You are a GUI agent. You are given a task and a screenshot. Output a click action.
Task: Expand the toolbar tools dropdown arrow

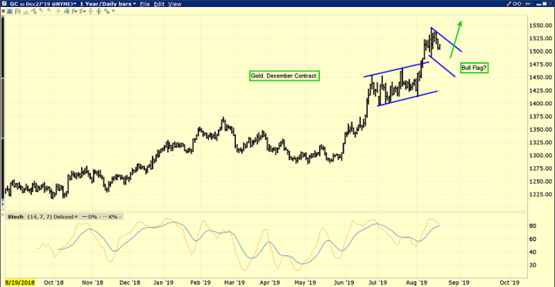113,11
